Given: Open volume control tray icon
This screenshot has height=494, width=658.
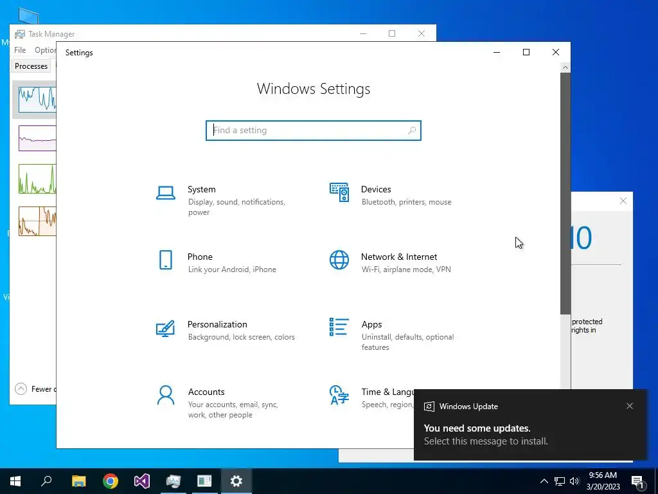Looking at the screenshot, I should 574,481.
